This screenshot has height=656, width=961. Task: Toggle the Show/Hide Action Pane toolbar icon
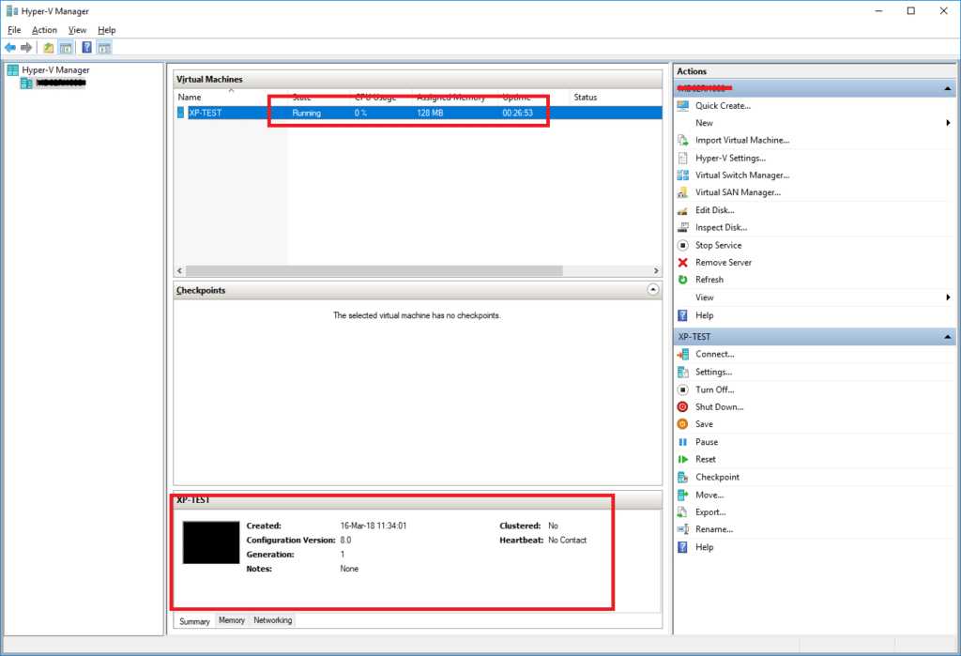pos(104,47)
